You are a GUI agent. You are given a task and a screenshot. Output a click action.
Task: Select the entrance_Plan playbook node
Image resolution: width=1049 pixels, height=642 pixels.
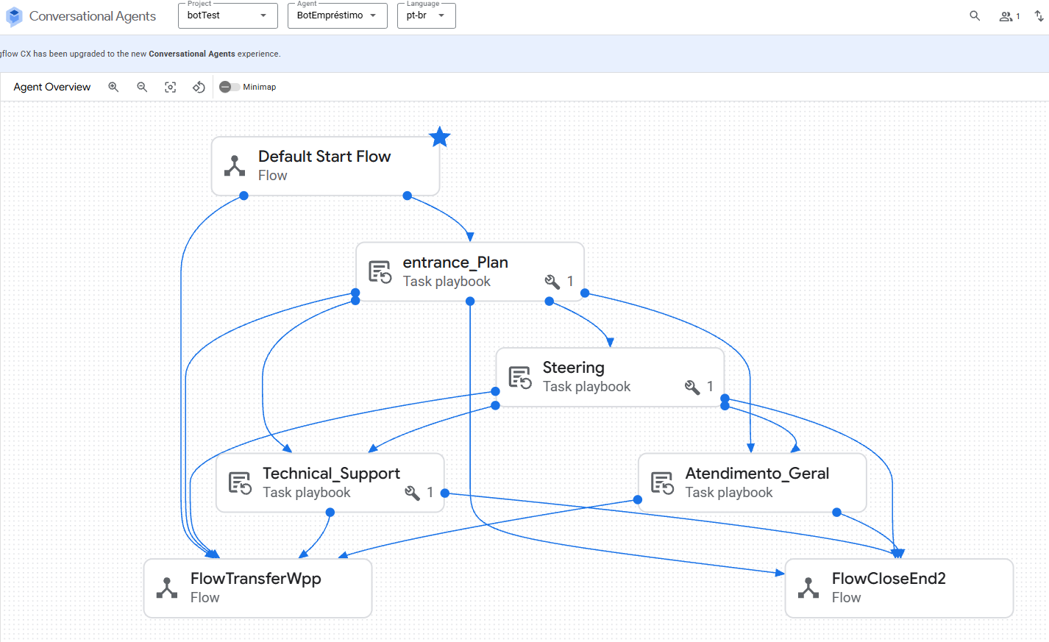(x=470, y=271)
